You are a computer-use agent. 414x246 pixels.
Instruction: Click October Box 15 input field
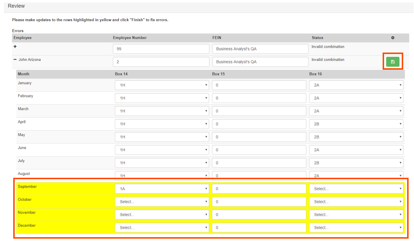pos(259,202)
